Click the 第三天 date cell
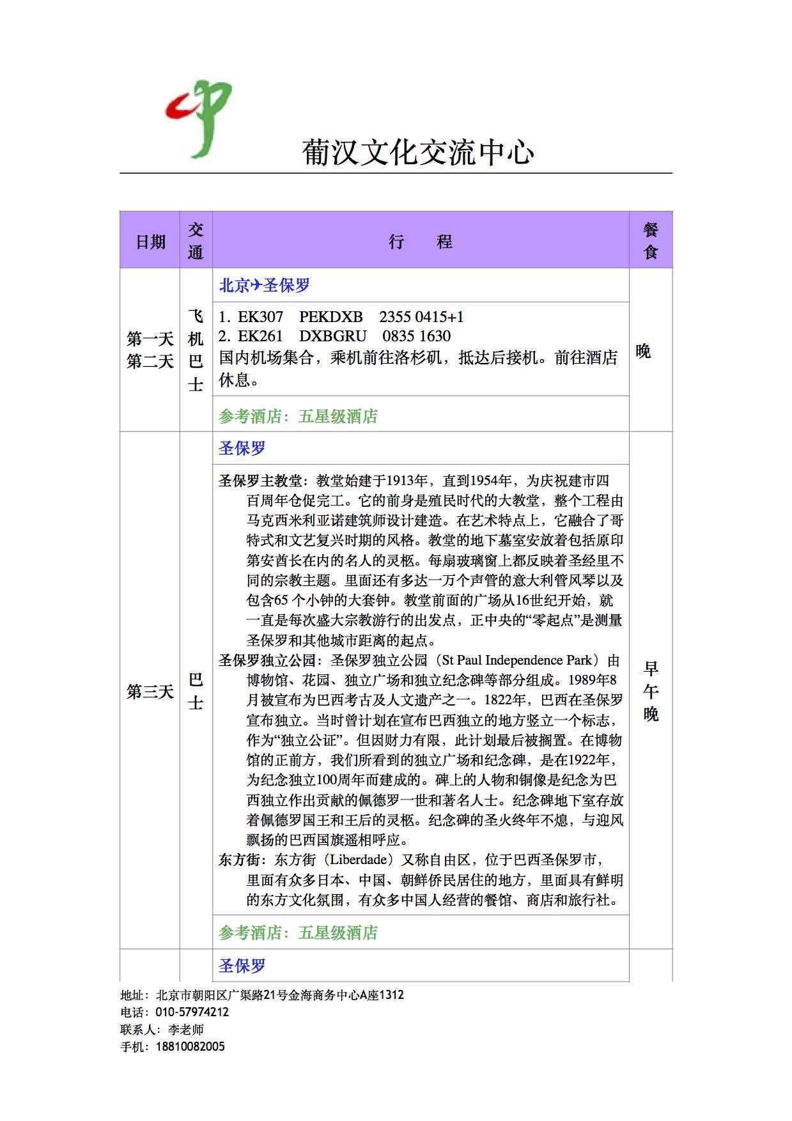Image resolution: width=792 pixels, height=1121 pixels. (x=150, y=692)
